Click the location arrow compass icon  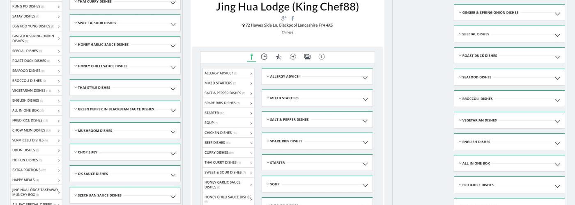293,57
